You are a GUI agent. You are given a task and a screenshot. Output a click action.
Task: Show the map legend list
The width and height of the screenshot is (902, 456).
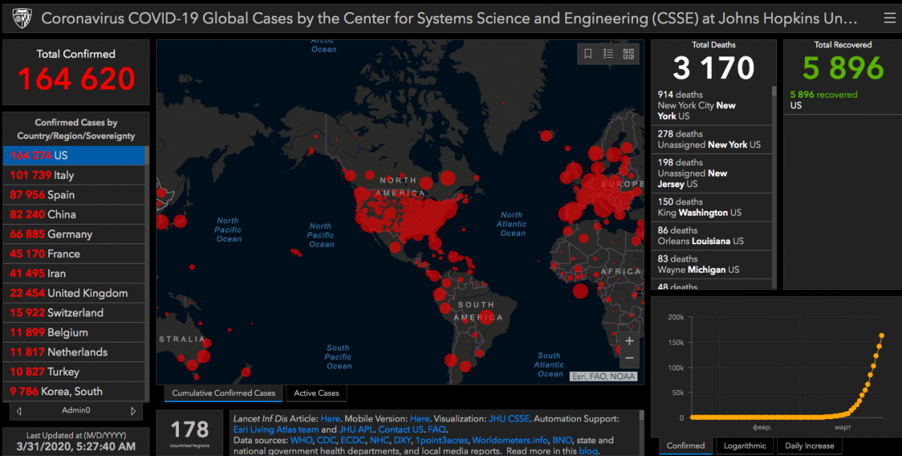(x=608, y=53)
